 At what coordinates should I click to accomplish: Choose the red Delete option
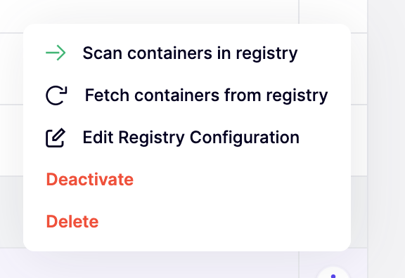[72, 221]
